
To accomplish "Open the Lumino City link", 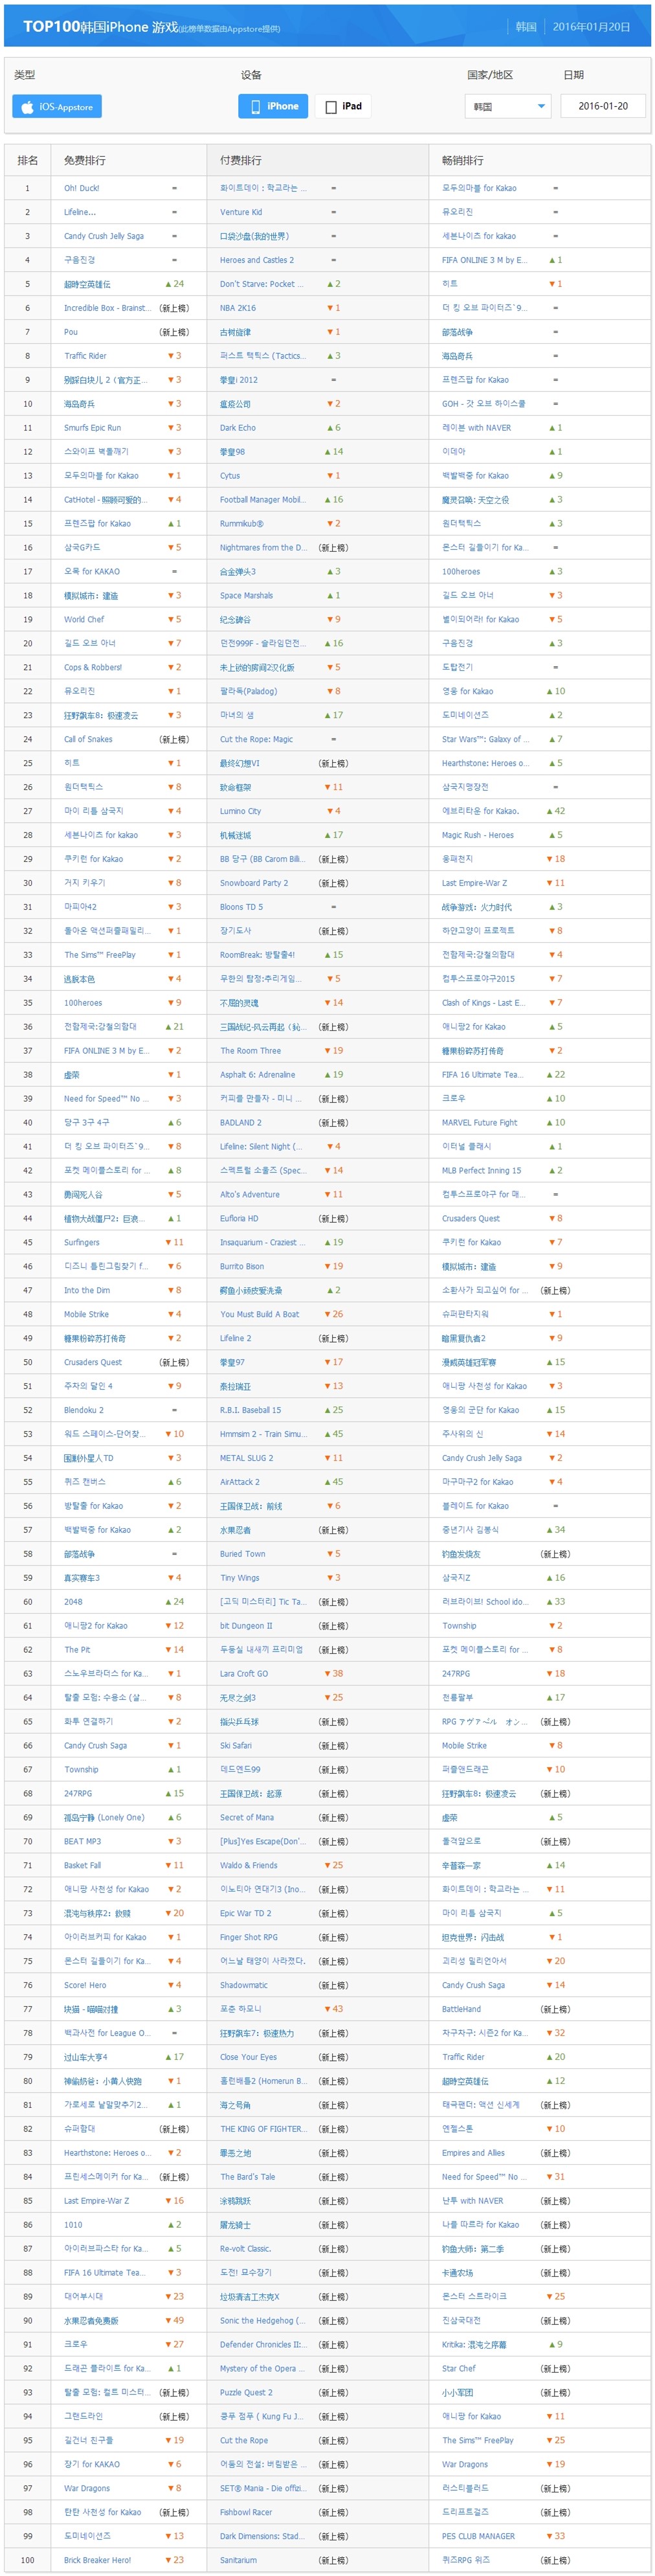I will 240,812.
